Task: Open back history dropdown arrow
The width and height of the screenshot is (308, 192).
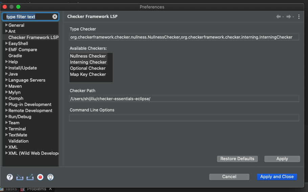Action: pyautogui.click(x=283, y=17)
